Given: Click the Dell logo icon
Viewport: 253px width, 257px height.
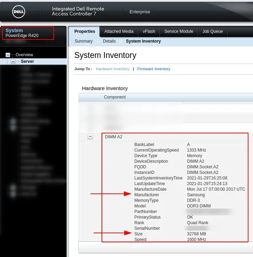Looking at the screenshot, I should tap(18, 12).
